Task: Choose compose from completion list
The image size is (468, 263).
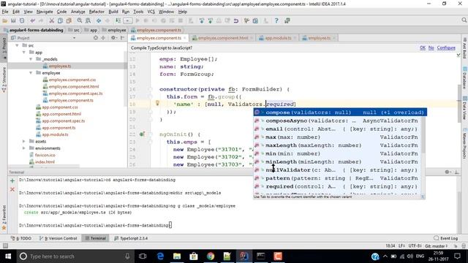Action: 340,113
